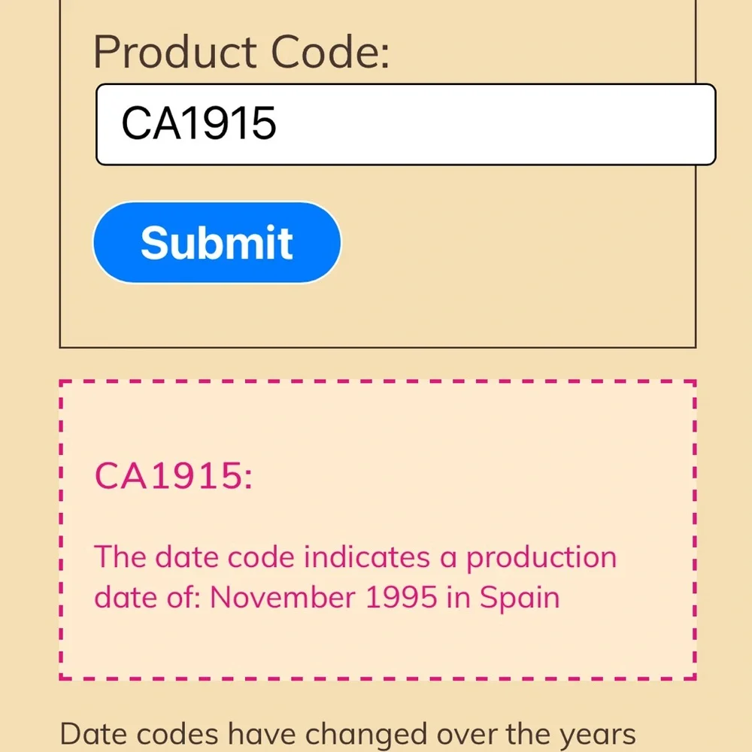Click the dashed pink result box border

click(x=378, y=382)
